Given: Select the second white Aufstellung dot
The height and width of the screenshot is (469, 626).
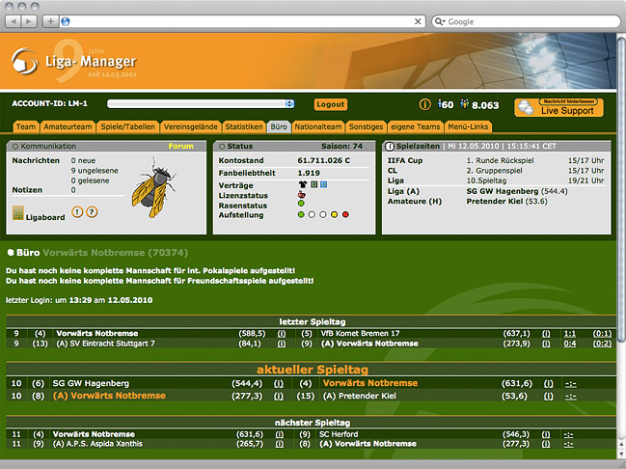Looking at the screenshot, I should pyautogui.click(x=323, y=214).
